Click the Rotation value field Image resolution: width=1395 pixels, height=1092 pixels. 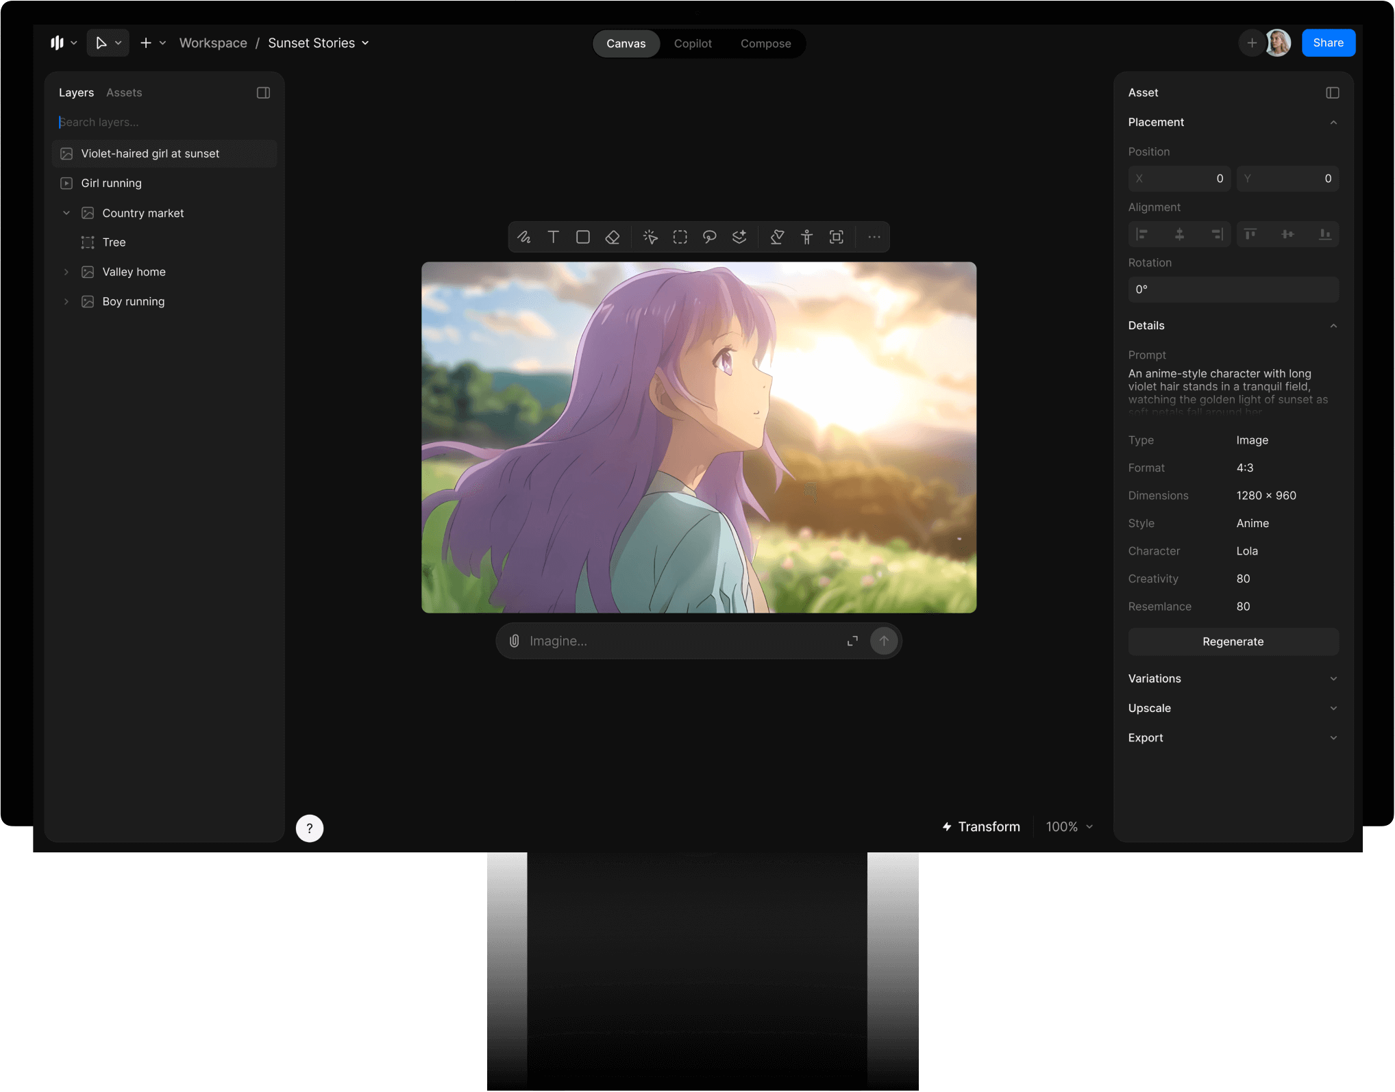point(1233,290)
